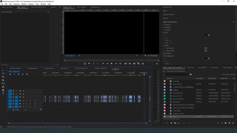Create new bin in Project panel
Viewport: 237px width, 133px height.
pos(226,123)
